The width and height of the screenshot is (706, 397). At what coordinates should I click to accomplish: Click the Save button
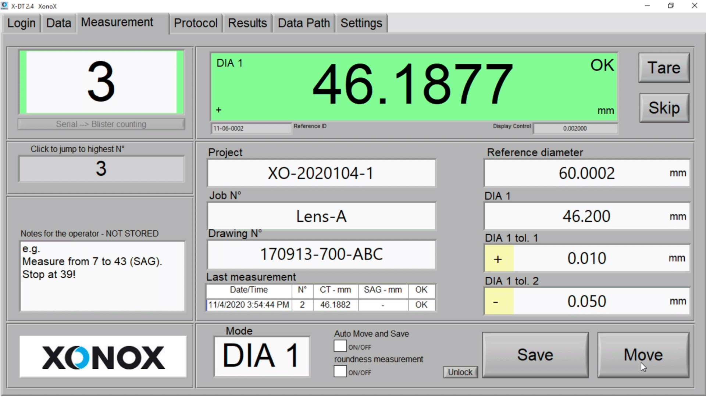(535, 355)
